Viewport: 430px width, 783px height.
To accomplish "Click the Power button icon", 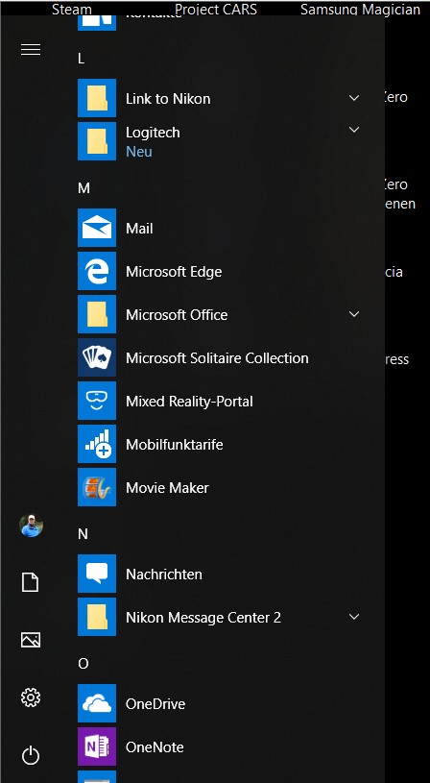I will pyautogui.click(x=31, y=755).
